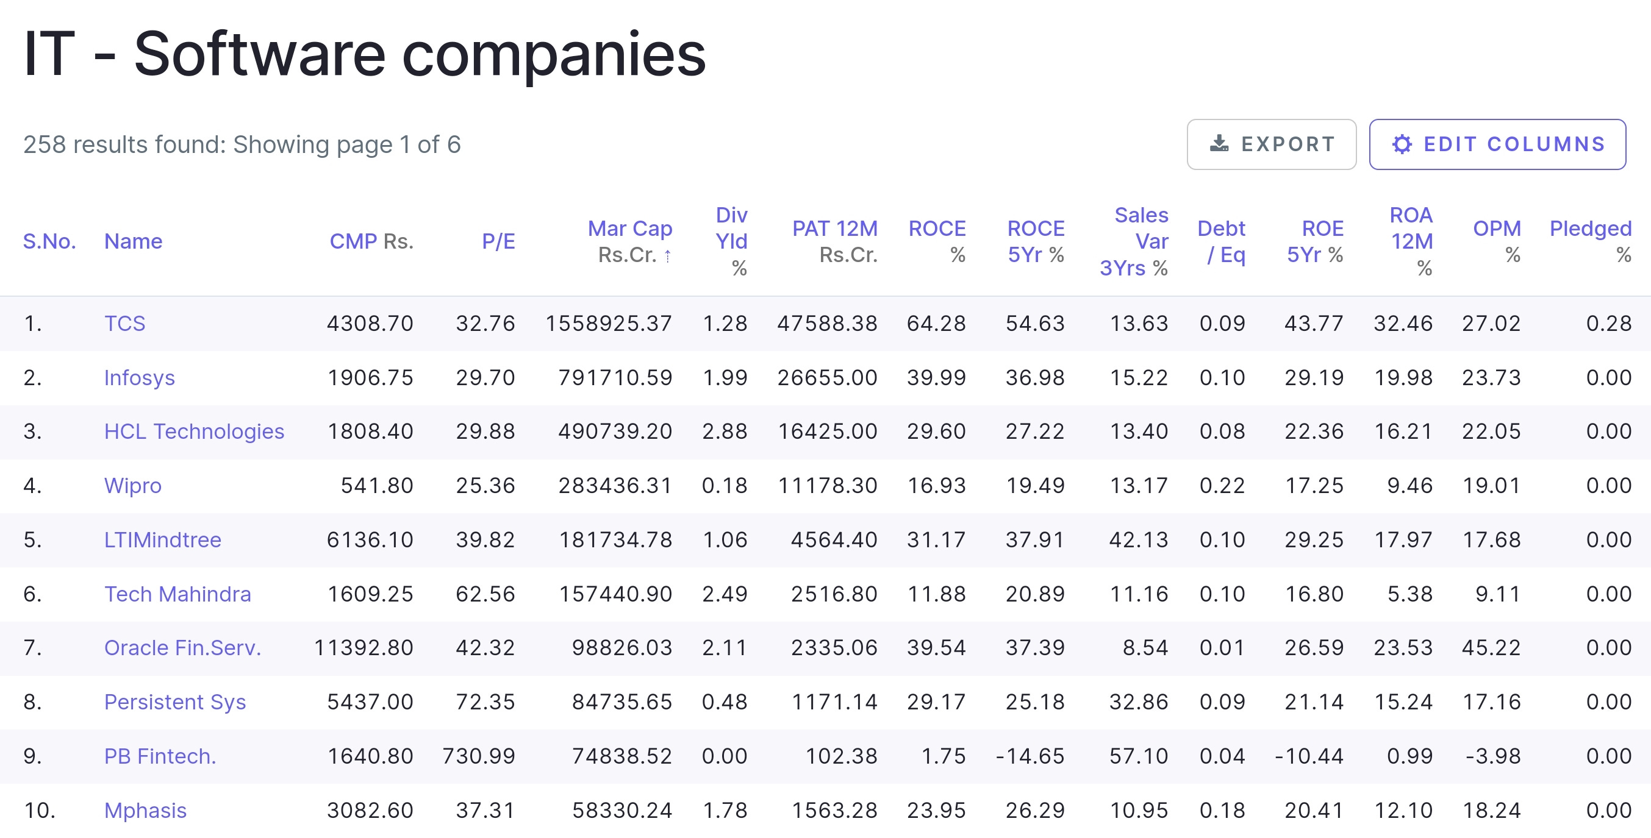Sort by S.No. column header
This screenshot has width=1651, height=838.
[49, 241]
